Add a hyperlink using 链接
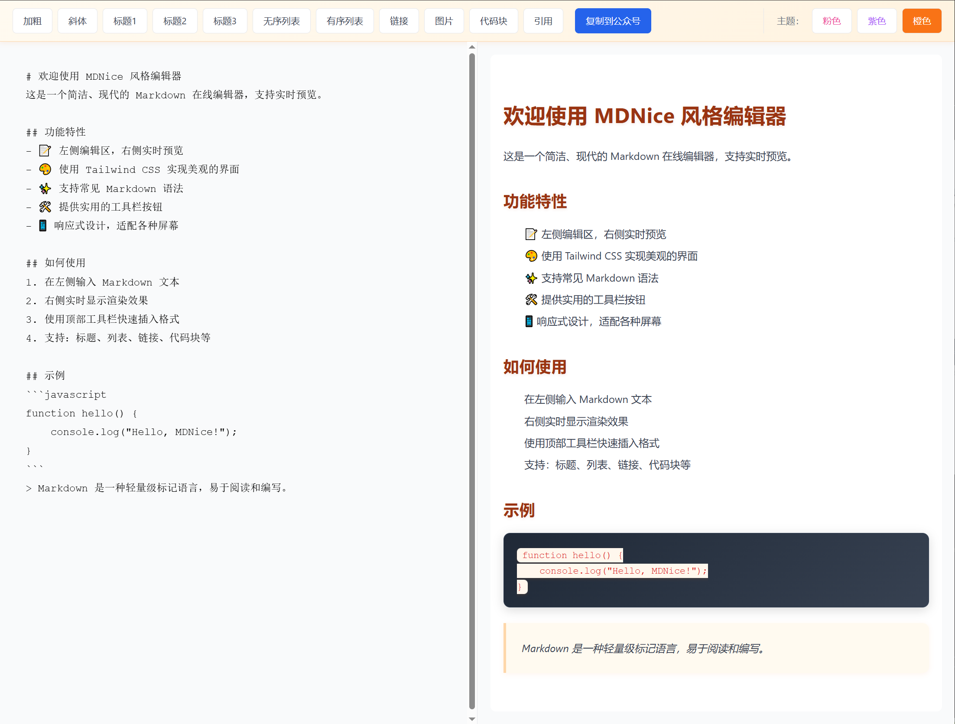Viewport: 955px width, 724px height. (399, 20)
